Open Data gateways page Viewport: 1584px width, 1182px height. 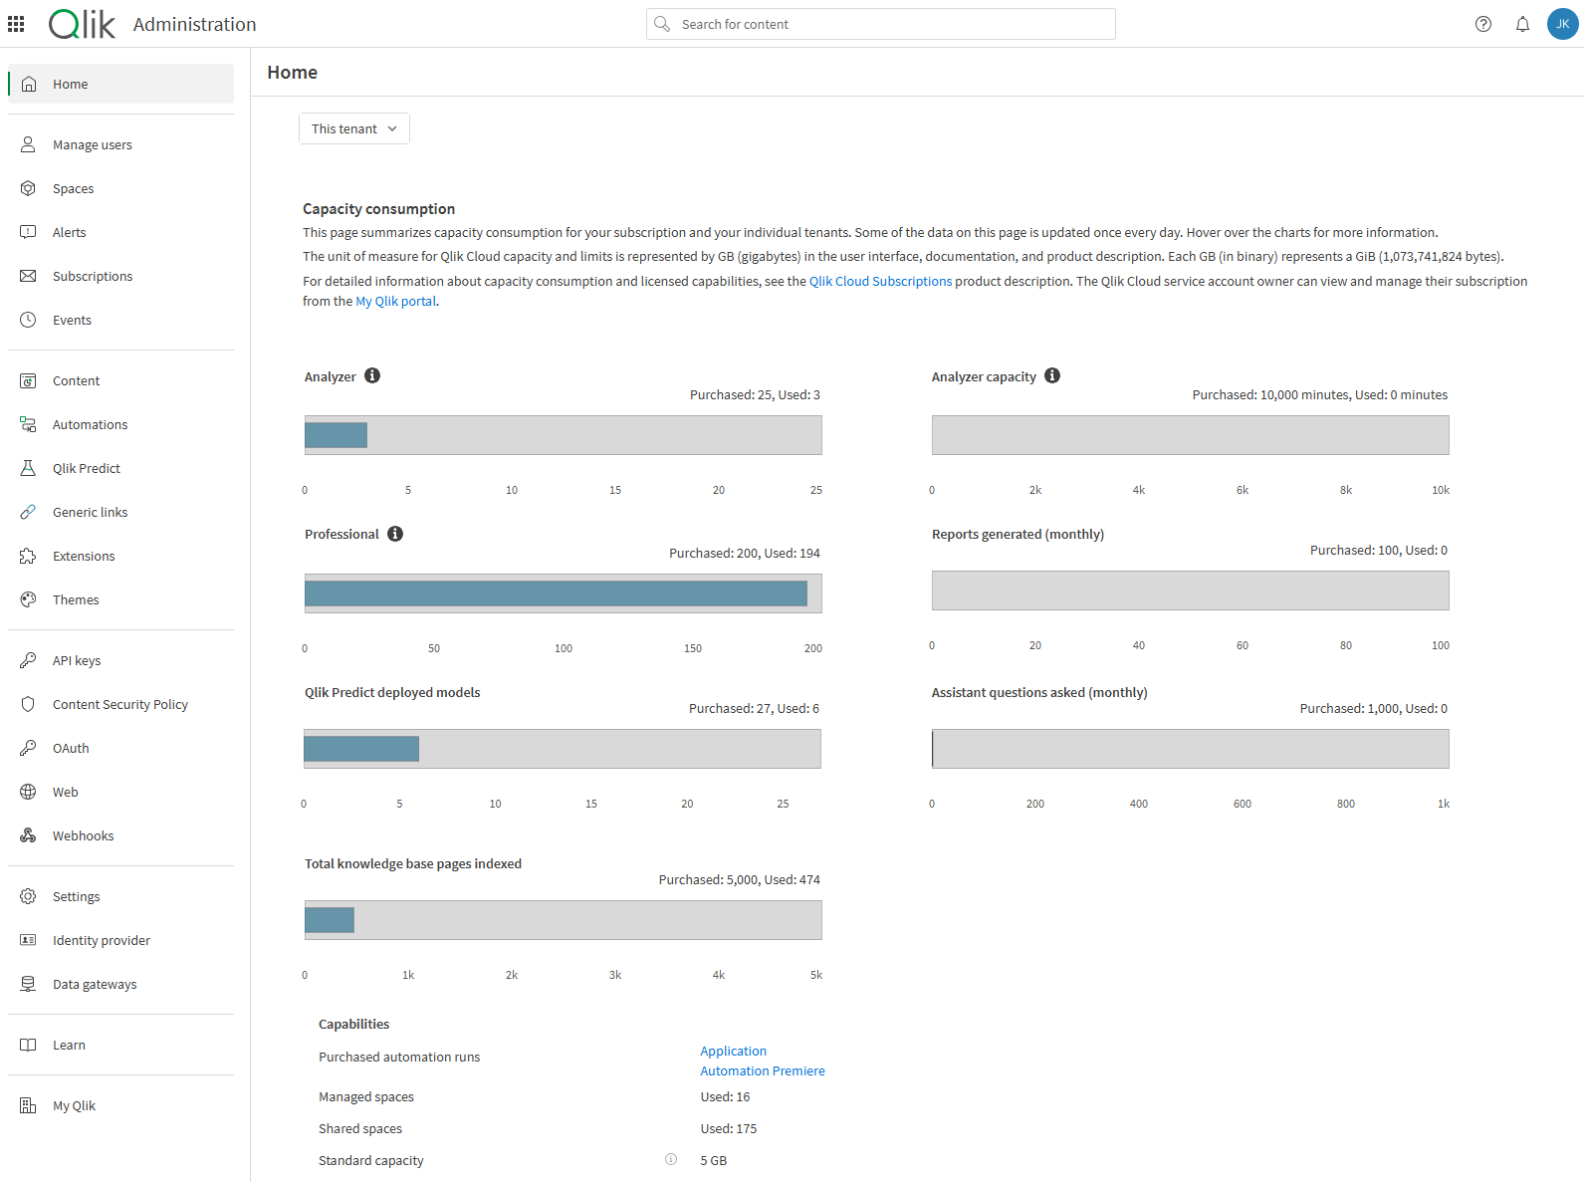(95, 985)
